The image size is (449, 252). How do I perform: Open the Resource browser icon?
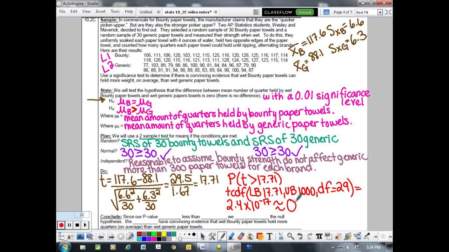coord(339,236)
